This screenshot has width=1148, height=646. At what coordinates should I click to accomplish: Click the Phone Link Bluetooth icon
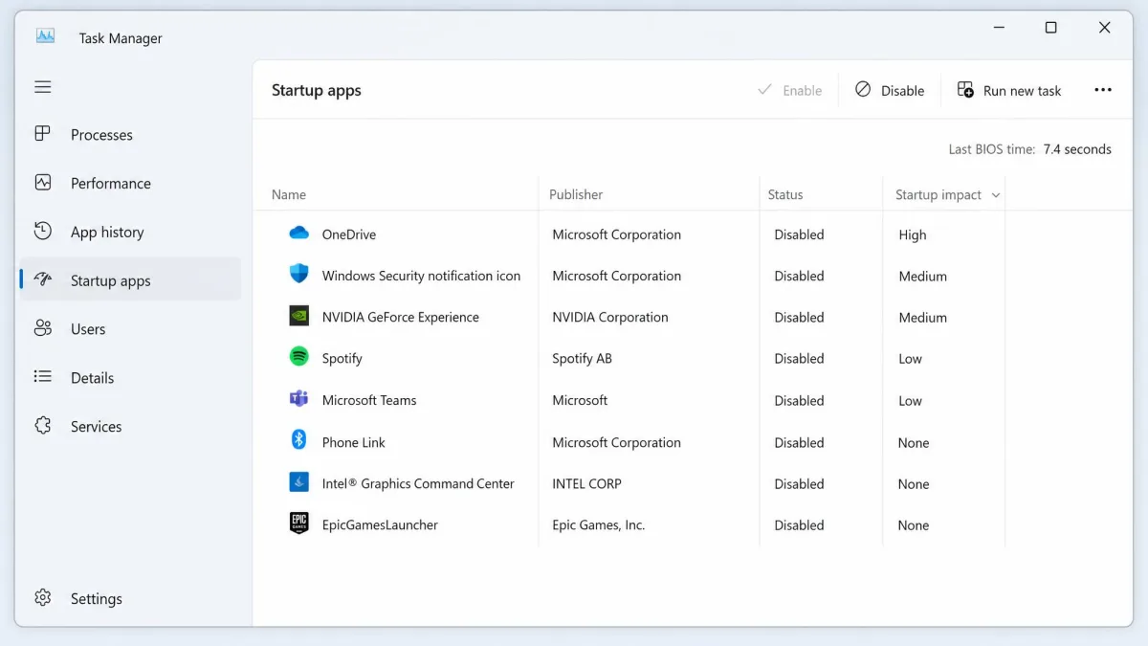tap(298, 440)
